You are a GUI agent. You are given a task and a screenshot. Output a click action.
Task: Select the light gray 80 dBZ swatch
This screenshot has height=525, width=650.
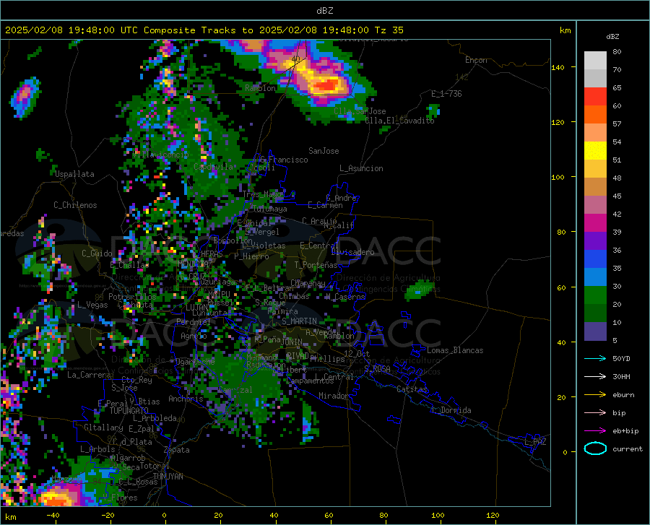click(x=595, y=60)
